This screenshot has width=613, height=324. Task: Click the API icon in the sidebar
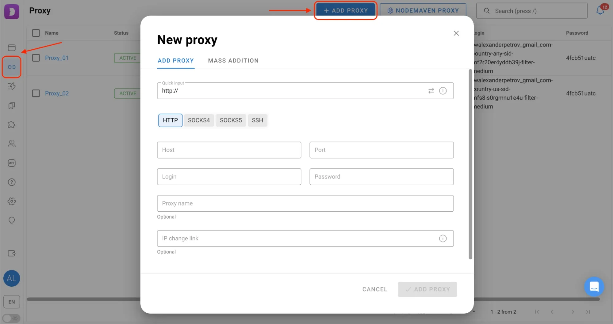[11, 163]
